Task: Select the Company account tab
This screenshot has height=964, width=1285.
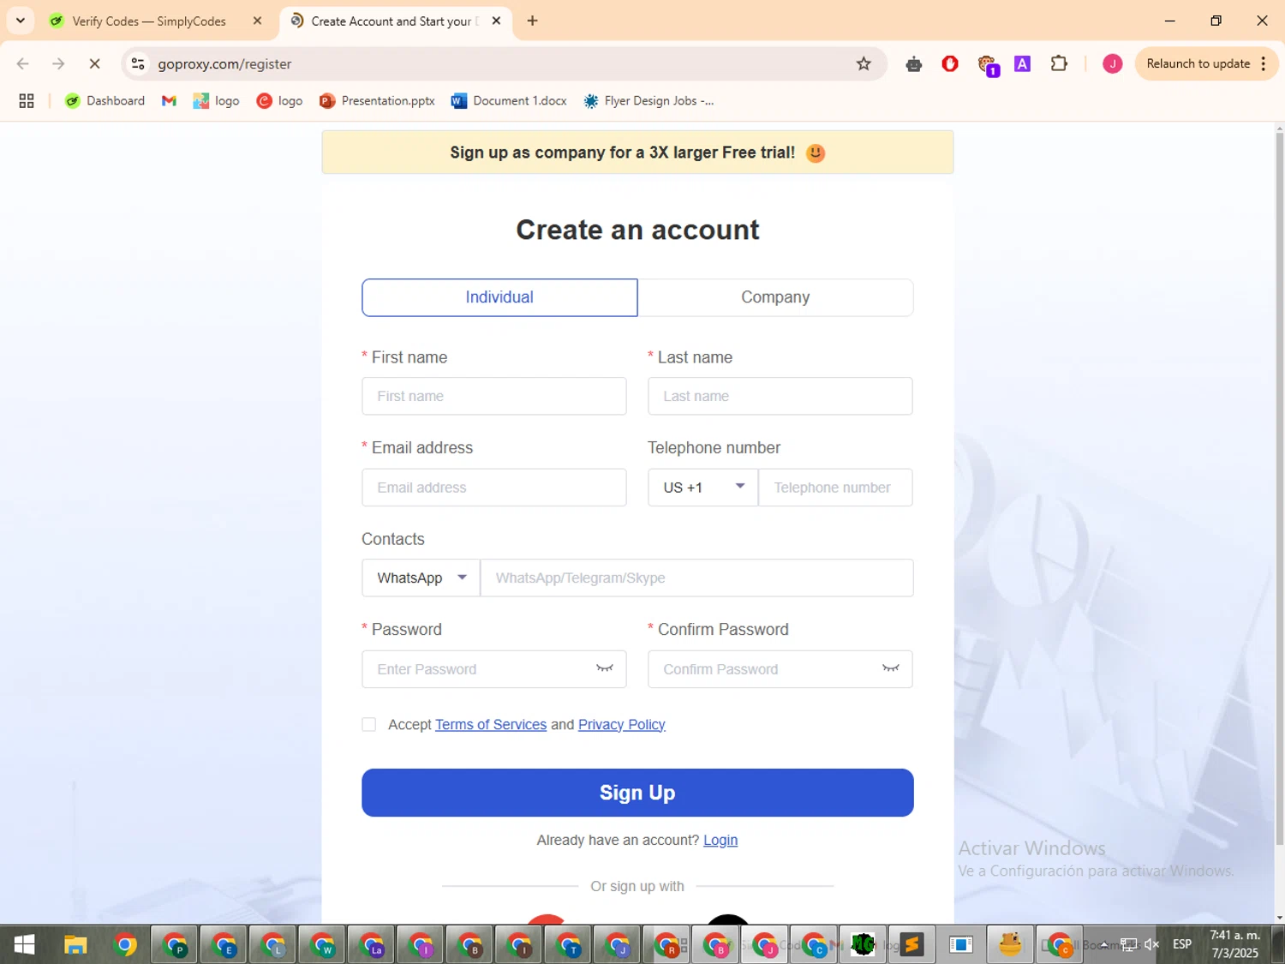Action: (775, 297)
